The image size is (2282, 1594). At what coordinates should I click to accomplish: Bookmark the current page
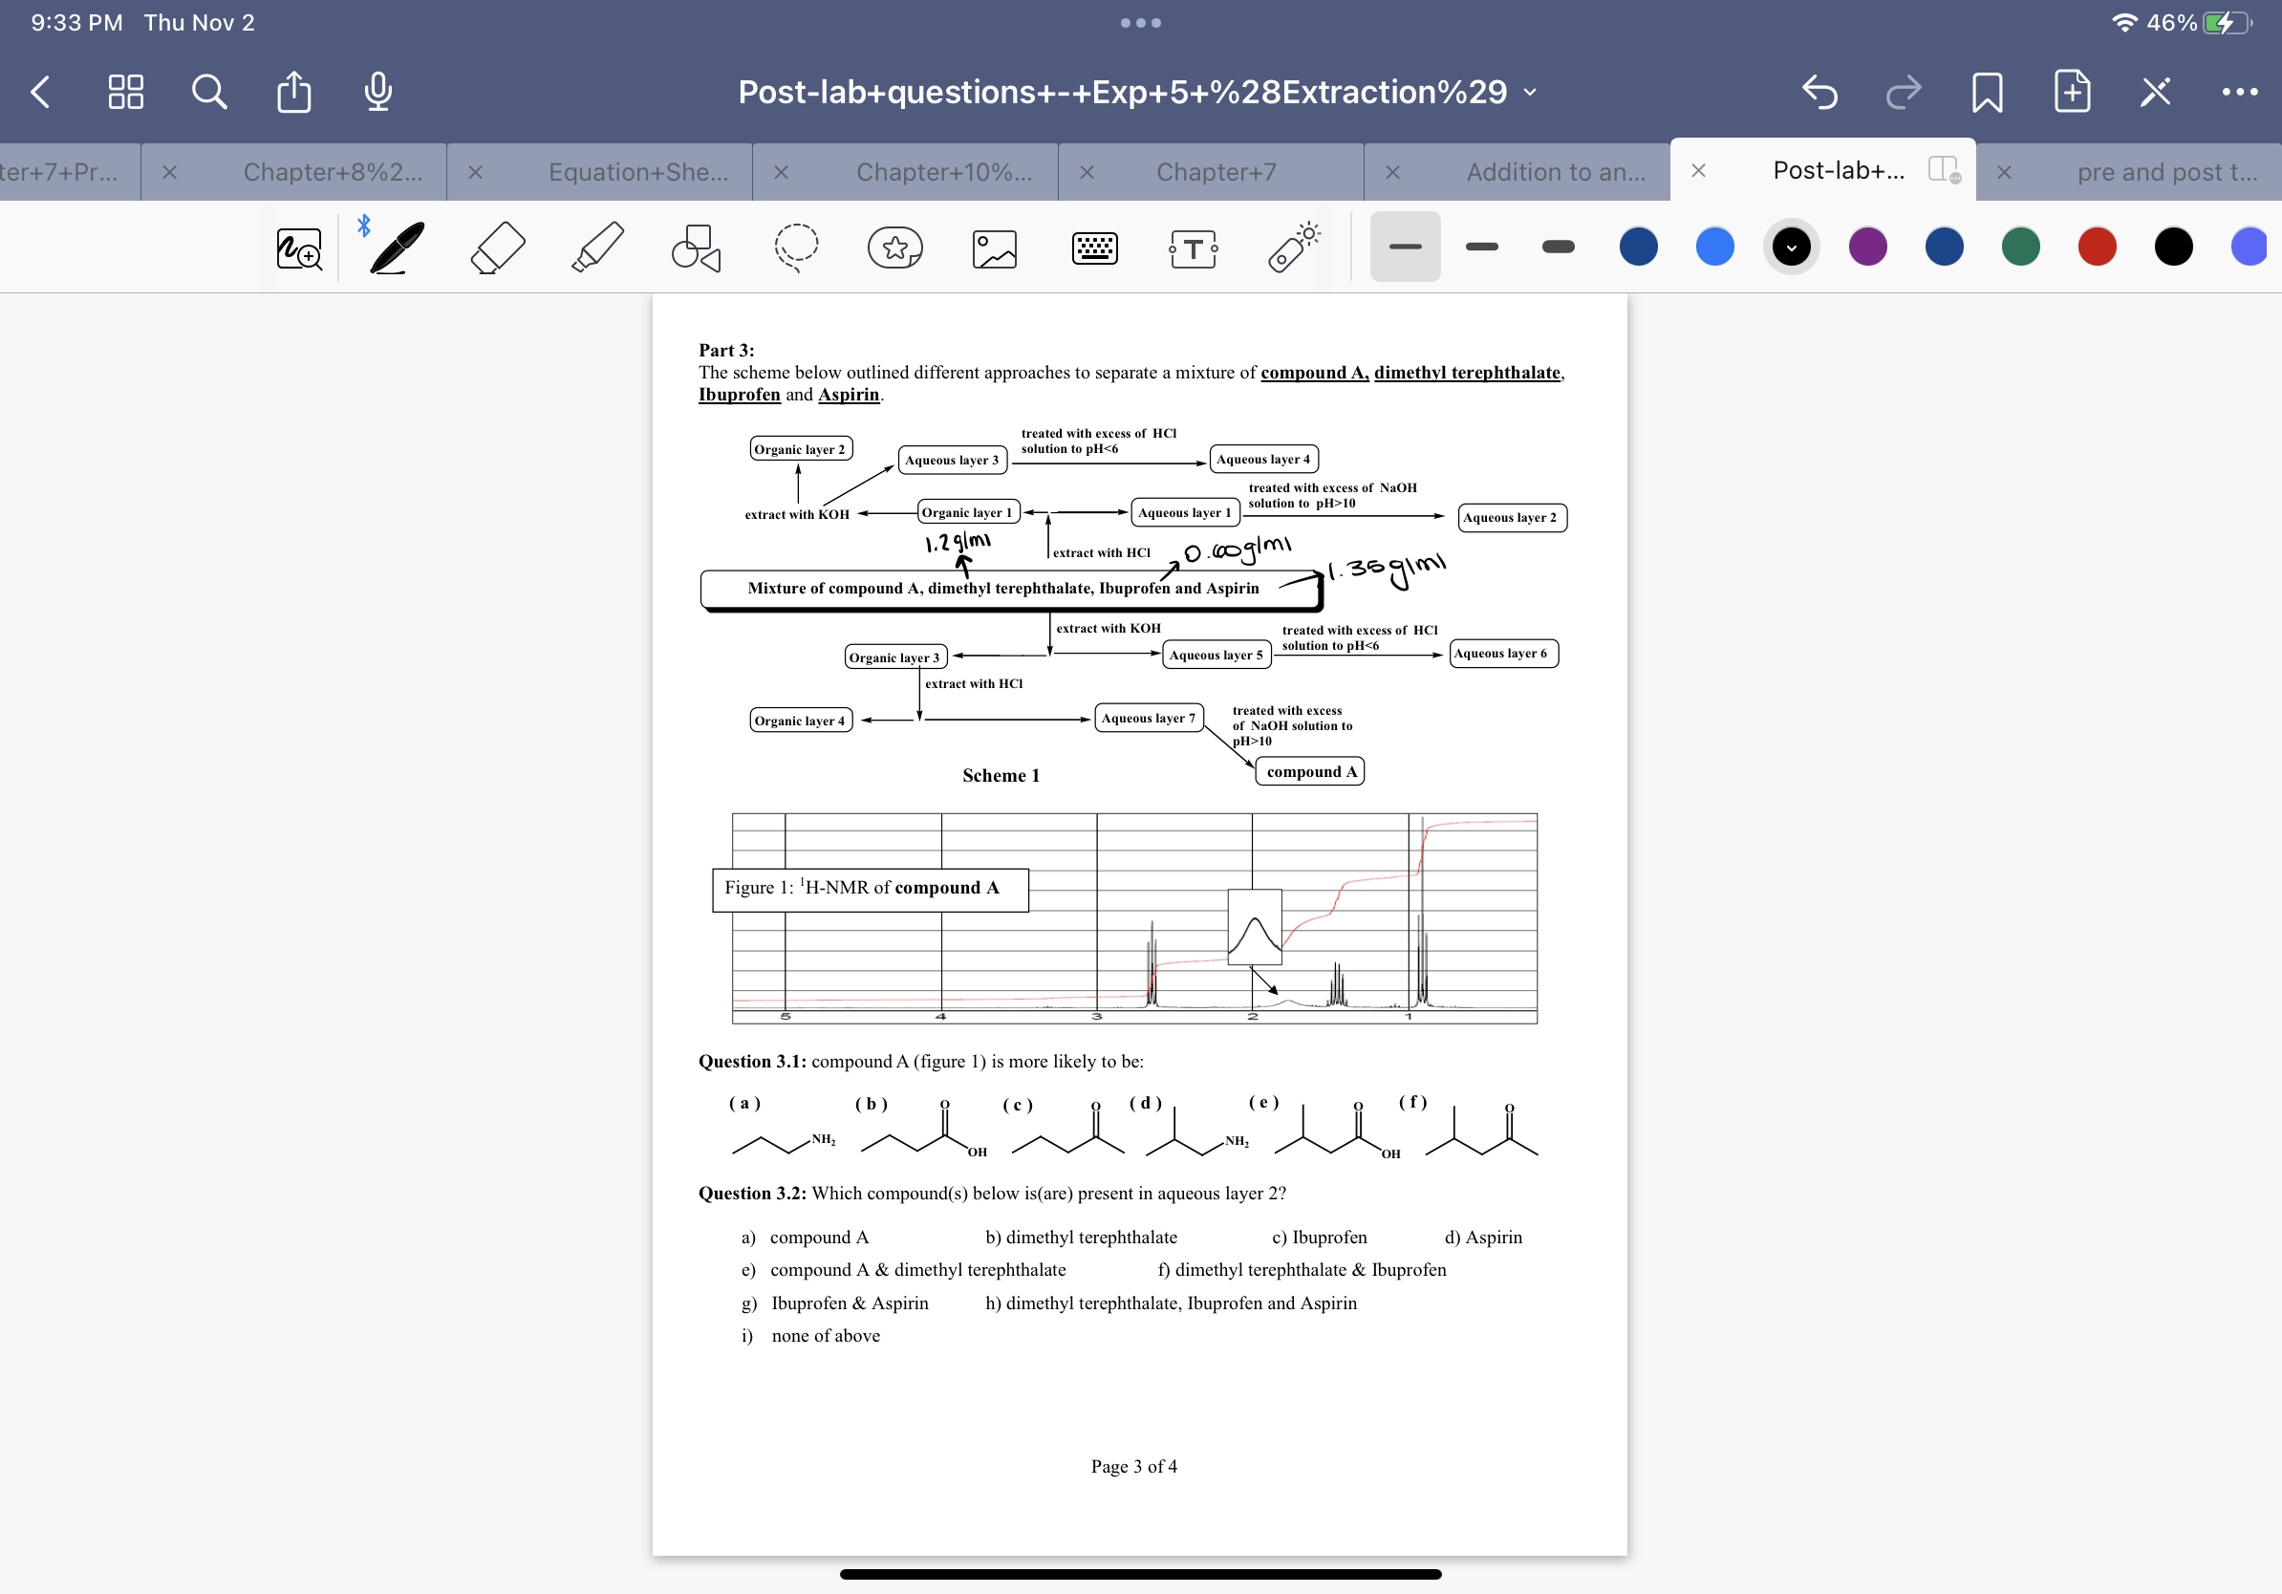[1987, 93]
